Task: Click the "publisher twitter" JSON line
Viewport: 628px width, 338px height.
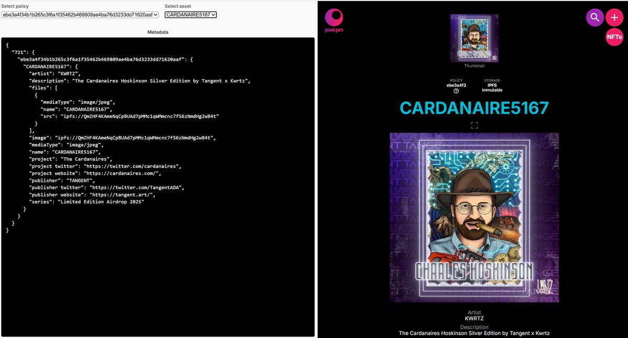Action: coord(107,188)
